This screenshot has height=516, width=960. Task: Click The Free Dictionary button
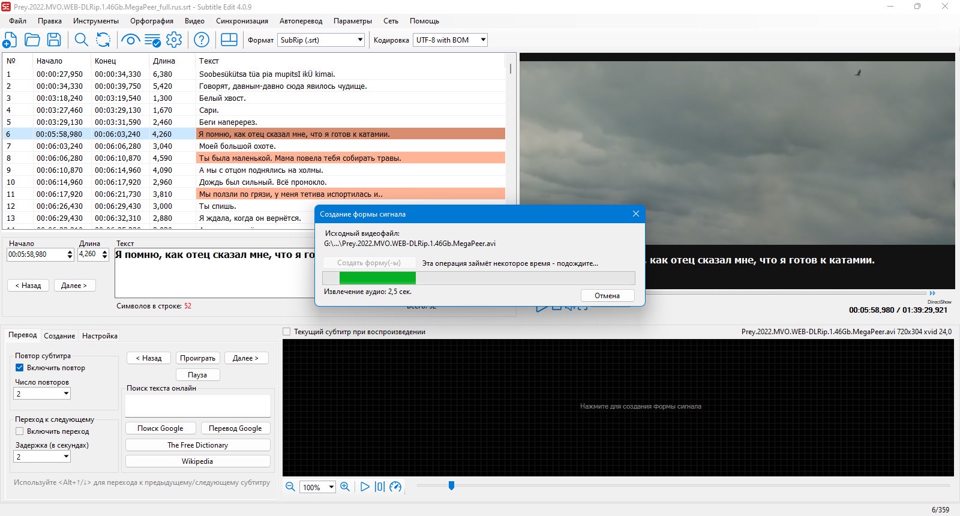(x=198, y=445)
